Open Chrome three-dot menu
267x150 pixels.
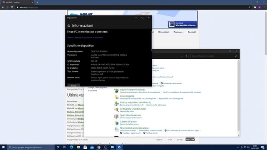coord(264,7)
